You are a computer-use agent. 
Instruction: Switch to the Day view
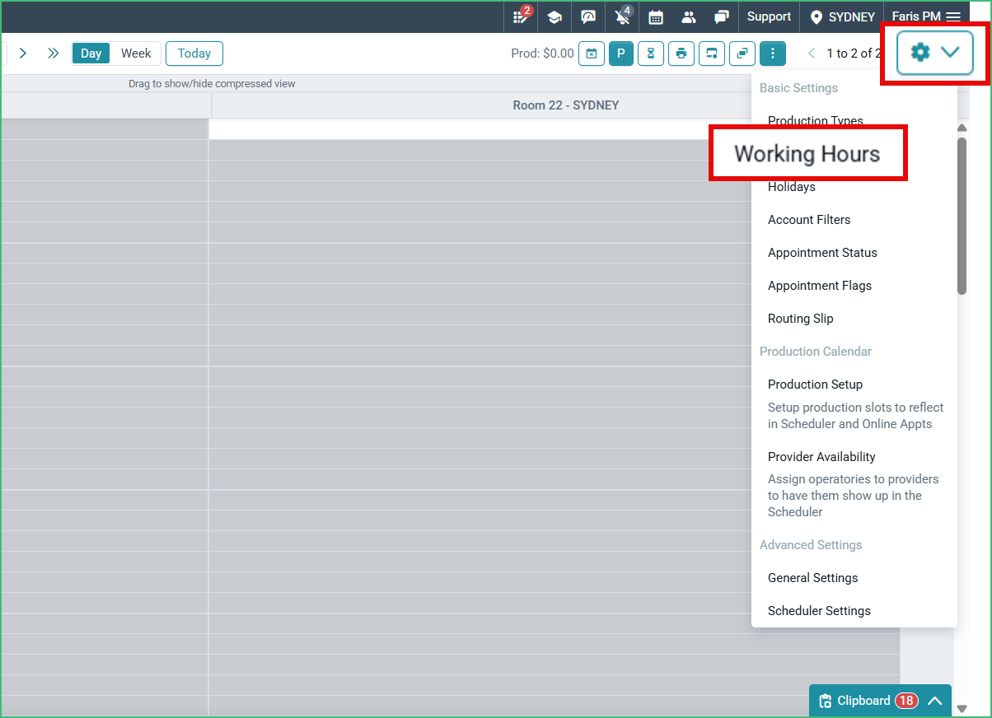click(x=91, y=54)
